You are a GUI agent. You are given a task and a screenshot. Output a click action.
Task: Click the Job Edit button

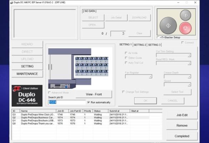pos(182,115)
